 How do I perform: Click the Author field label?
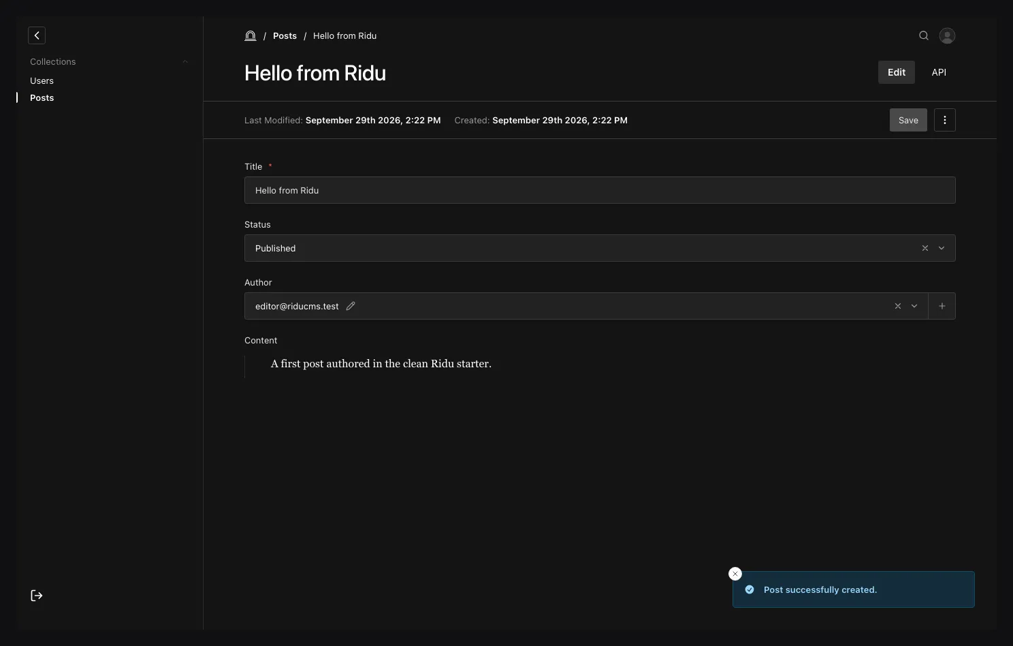pos(258,282)
